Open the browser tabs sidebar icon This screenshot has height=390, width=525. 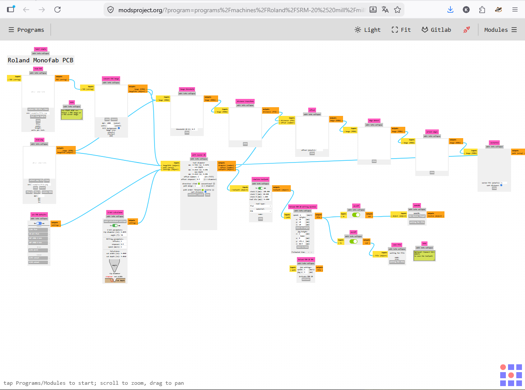pyautogui.click(x=10, y=9)
